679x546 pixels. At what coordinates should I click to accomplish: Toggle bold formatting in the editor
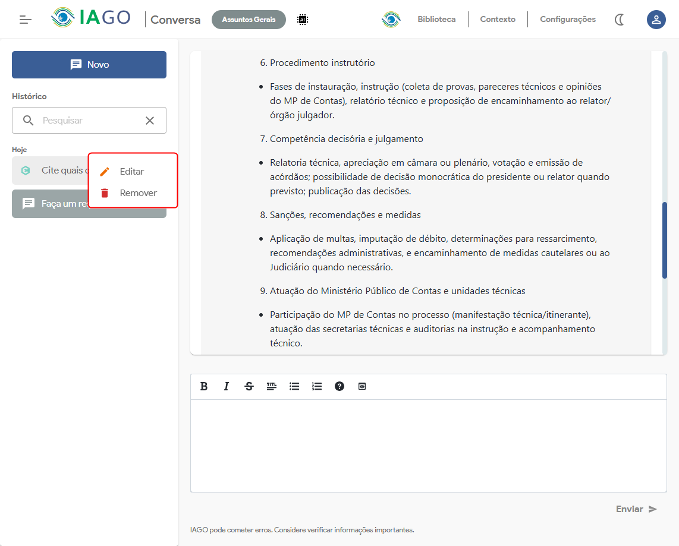point(204,386)
